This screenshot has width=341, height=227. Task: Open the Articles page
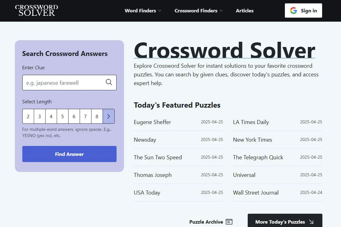[245, 11]
